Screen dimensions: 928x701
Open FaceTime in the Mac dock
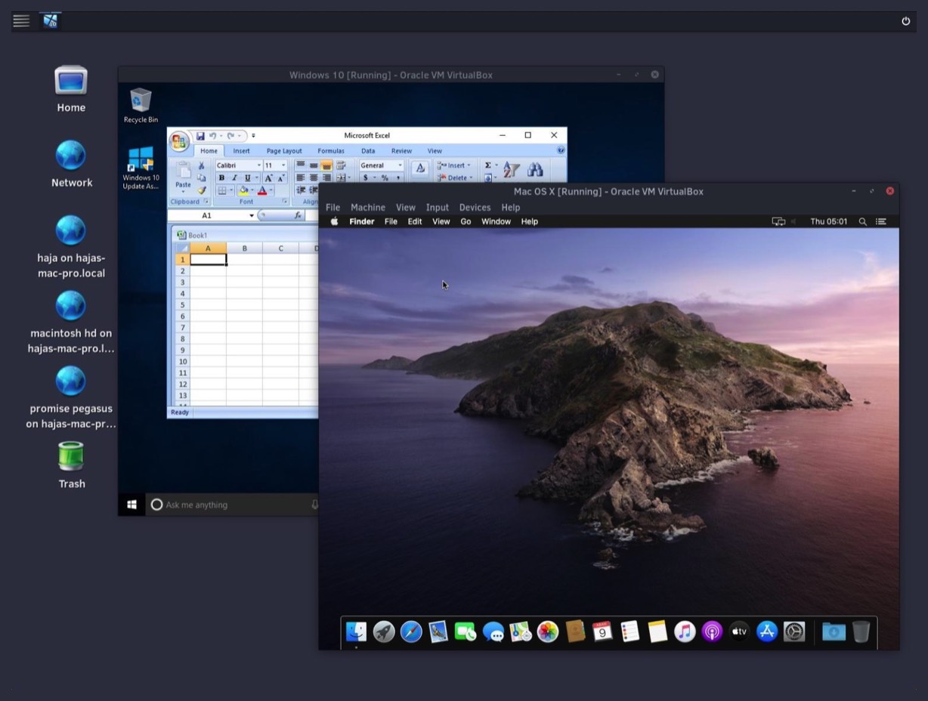(x=466, y=632)
